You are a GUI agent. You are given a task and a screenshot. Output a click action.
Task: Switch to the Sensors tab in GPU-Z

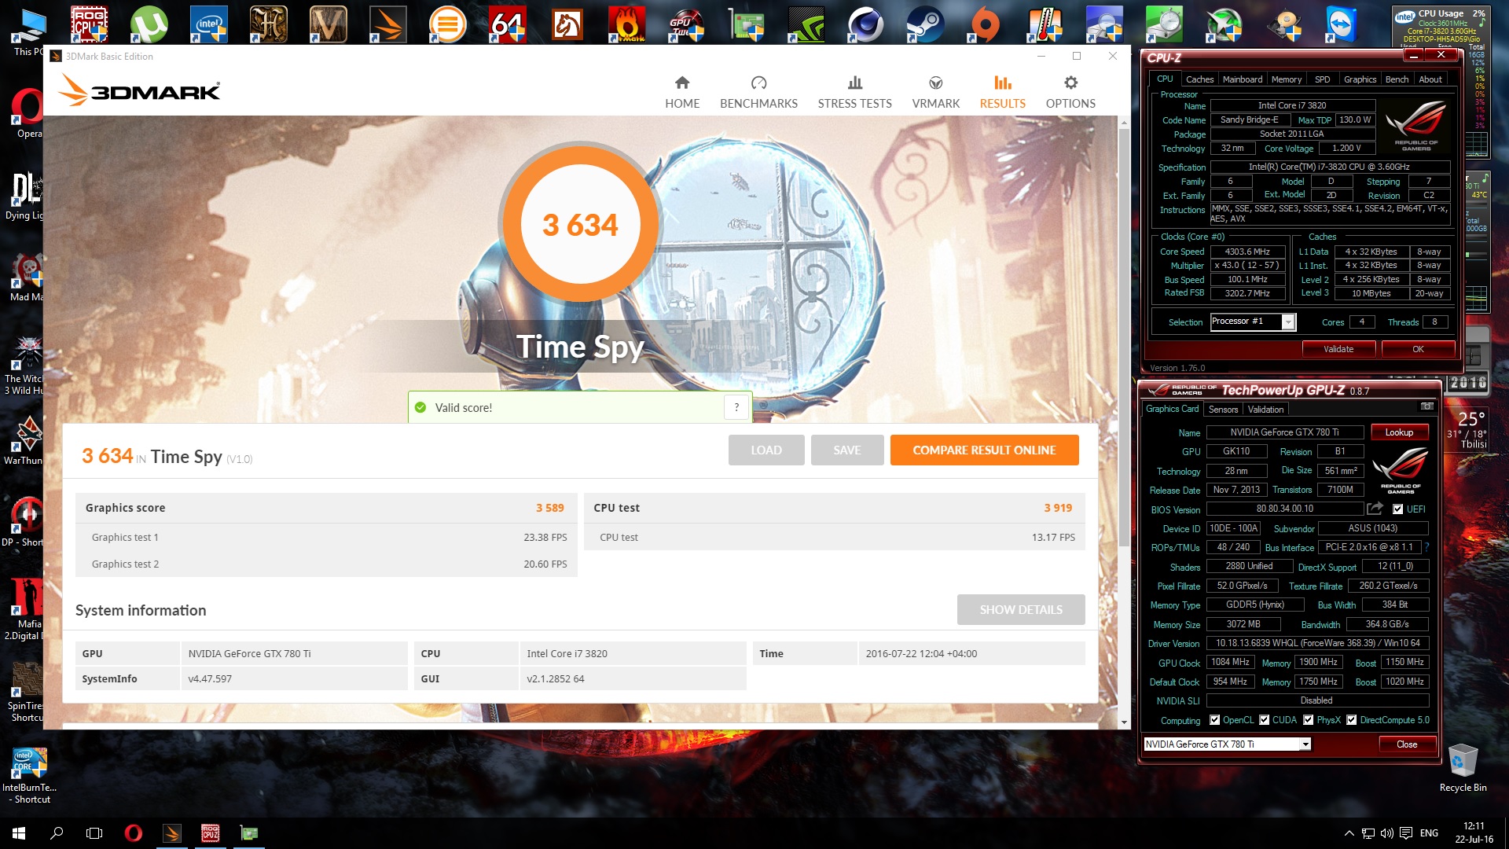(1223, 410)
